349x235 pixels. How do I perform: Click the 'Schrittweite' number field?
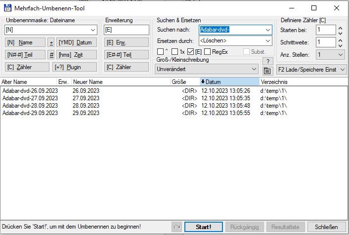(326, 42)
